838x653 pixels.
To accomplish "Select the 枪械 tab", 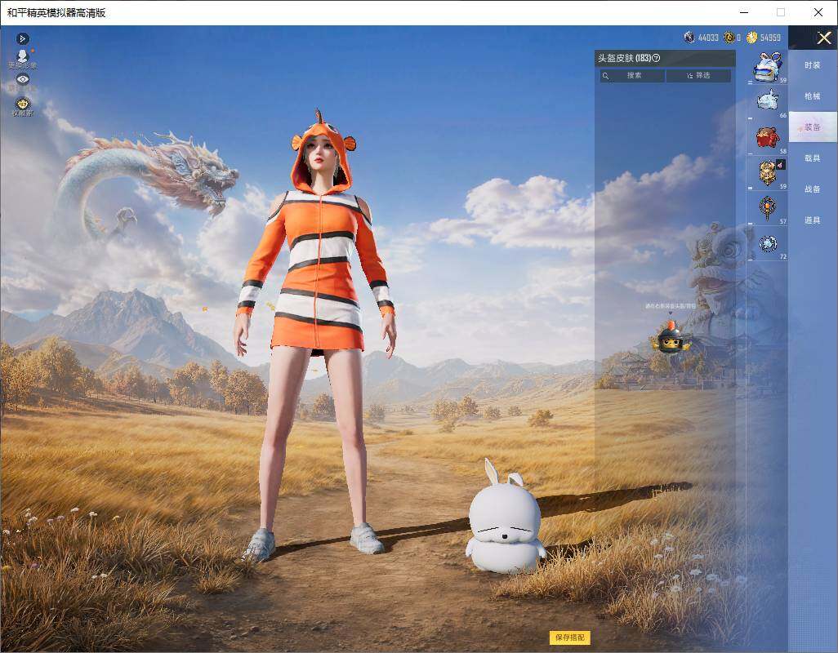I will click(813, 96).
